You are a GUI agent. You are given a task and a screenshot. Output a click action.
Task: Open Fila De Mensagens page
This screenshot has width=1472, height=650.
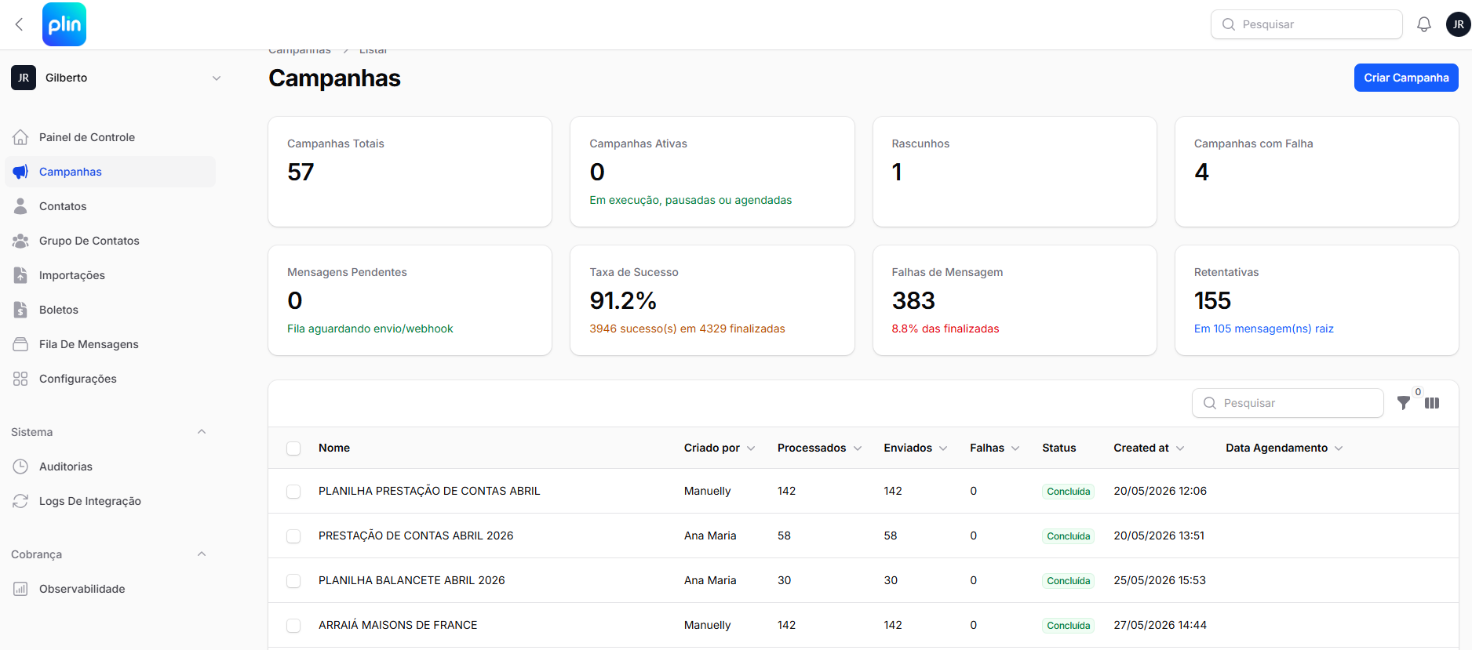point(110,344)
